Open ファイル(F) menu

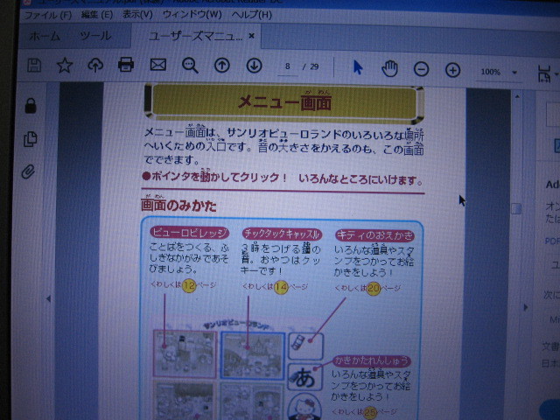pyautogui.click(x=48, y=15)
